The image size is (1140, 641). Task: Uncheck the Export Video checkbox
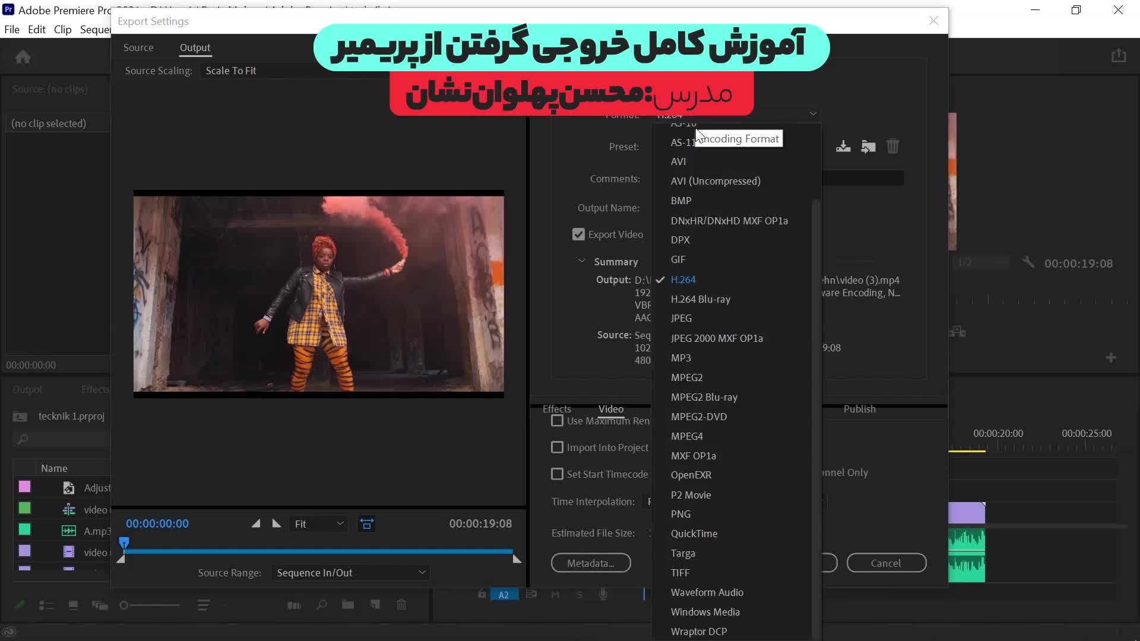click(578, 234)
